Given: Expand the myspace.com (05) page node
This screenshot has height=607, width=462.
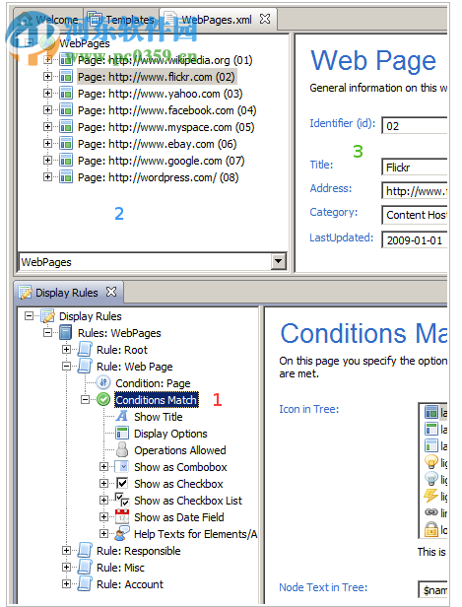Looking at the screenshot, I should click(47, 127).
